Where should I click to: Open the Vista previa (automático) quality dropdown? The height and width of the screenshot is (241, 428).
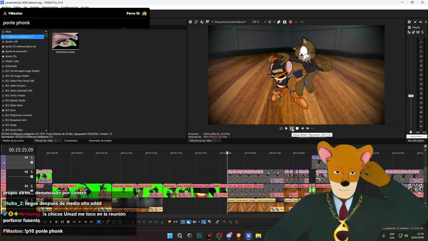230,22
